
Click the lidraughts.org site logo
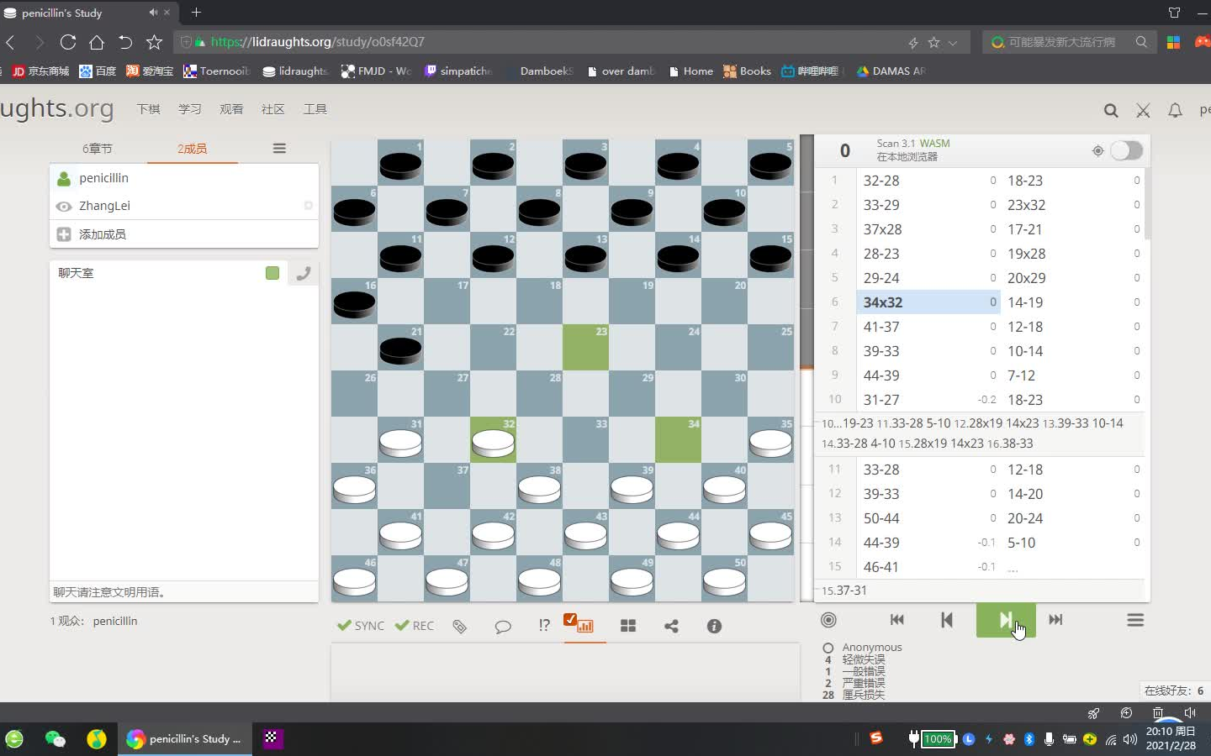(x=56, y=109)
